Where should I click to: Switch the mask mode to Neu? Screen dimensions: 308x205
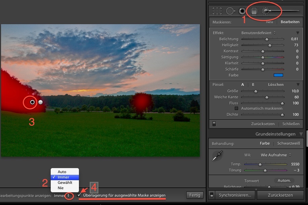[269, 22]
